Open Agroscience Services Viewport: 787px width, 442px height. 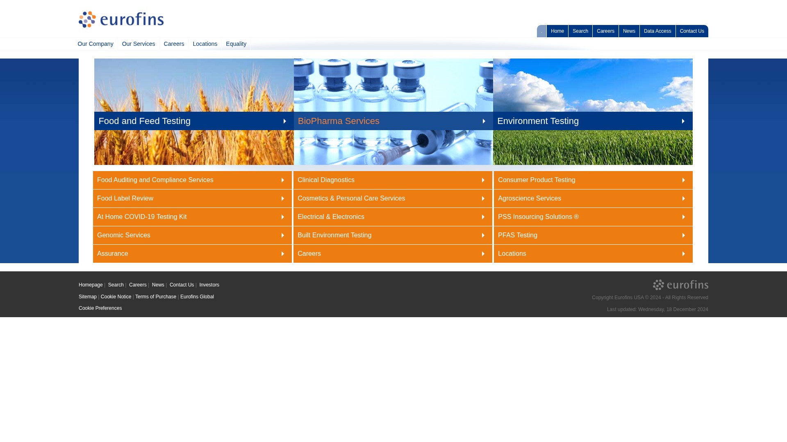593,198
